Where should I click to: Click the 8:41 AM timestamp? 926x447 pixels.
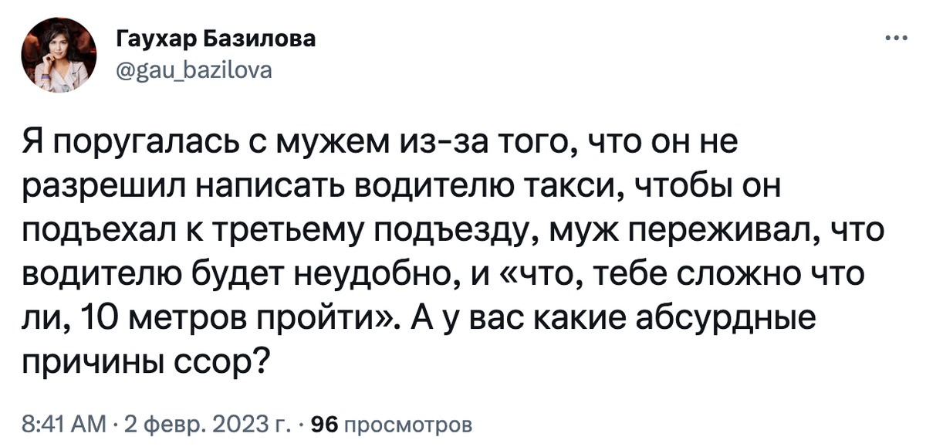click(59, 423)
